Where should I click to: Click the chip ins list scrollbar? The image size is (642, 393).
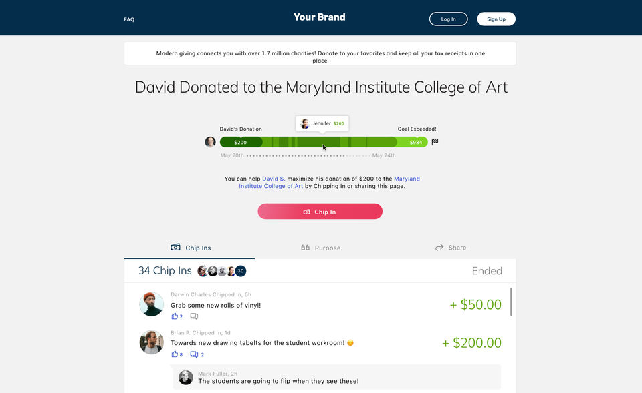click(511, 302)
